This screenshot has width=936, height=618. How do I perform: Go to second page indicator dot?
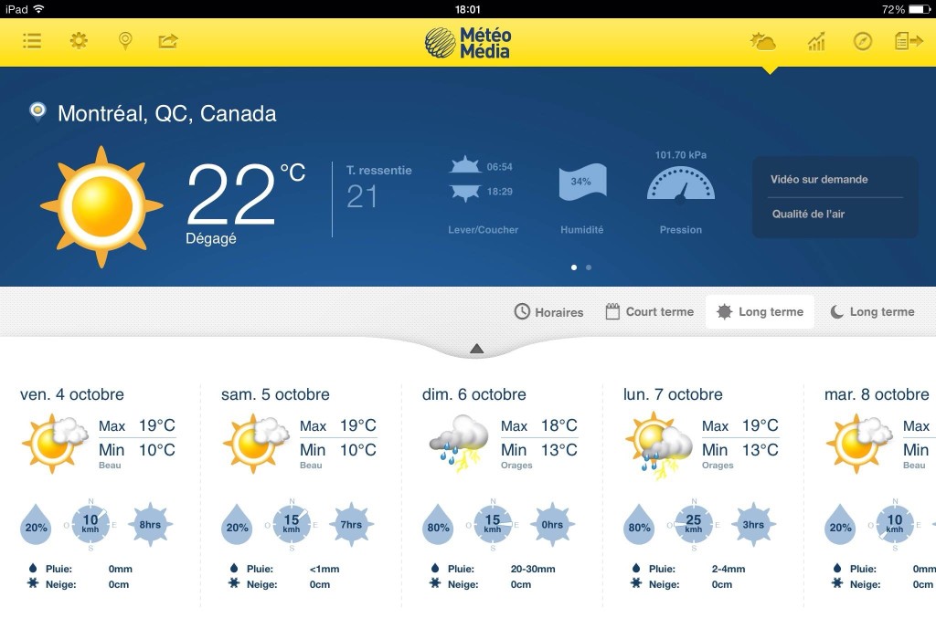[589, 267]
